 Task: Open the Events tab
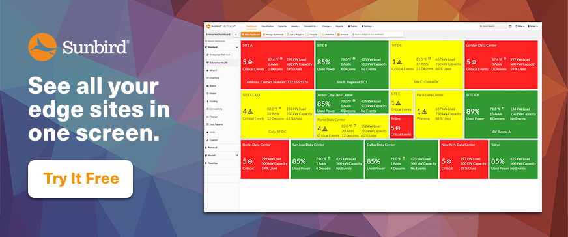(x=353, y=27)
